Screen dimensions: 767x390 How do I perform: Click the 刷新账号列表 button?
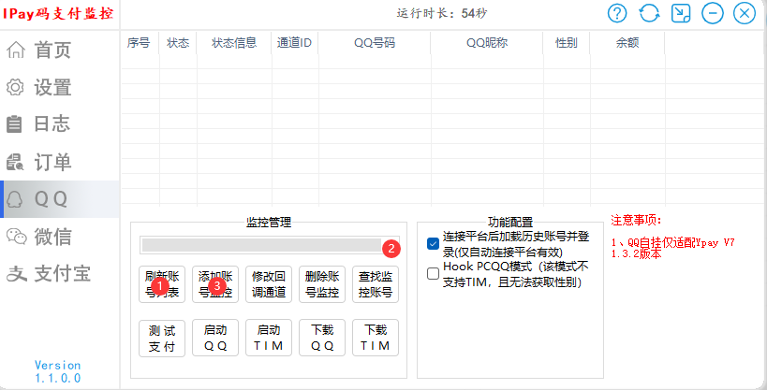(162, 284)
